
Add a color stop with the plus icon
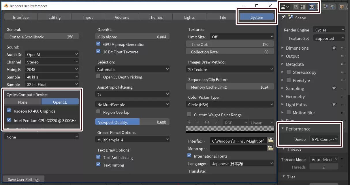pyautogui.click(x=189, y=122)
